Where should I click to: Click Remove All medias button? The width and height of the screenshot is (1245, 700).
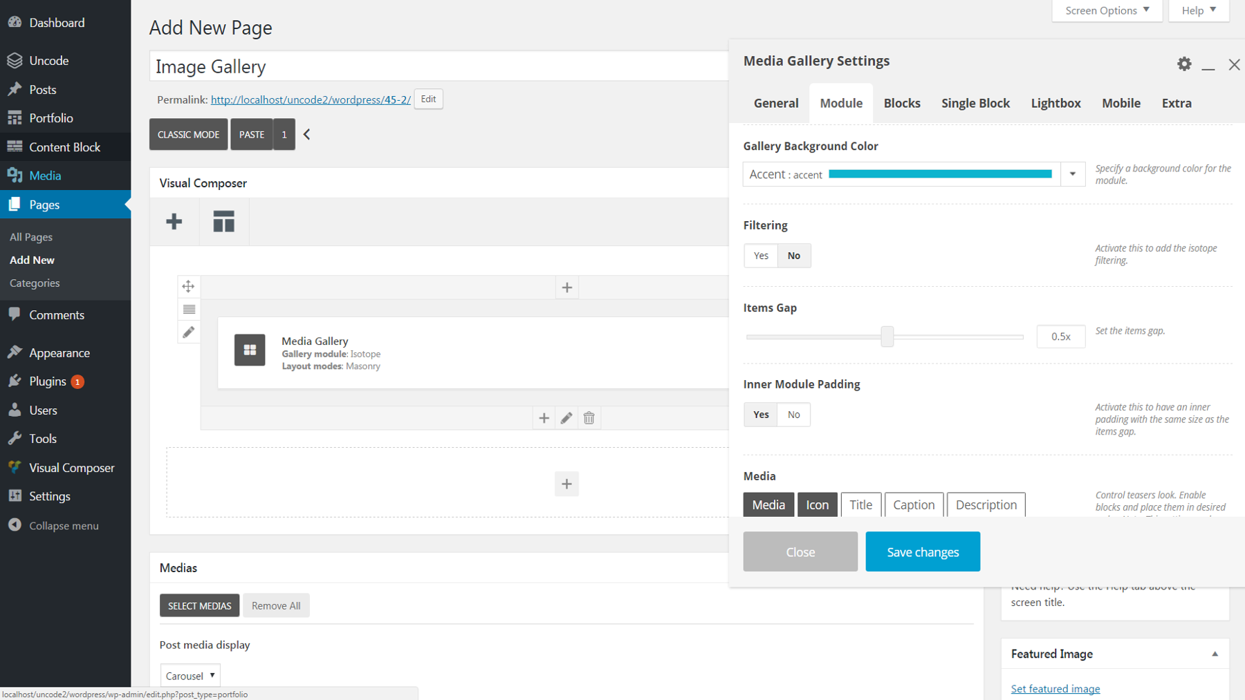click(x=276, y=605)
